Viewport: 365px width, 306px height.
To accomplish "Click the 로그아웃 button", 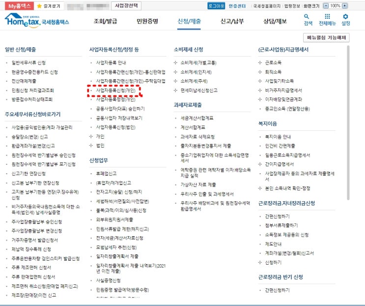I will [x=216, y=6].
